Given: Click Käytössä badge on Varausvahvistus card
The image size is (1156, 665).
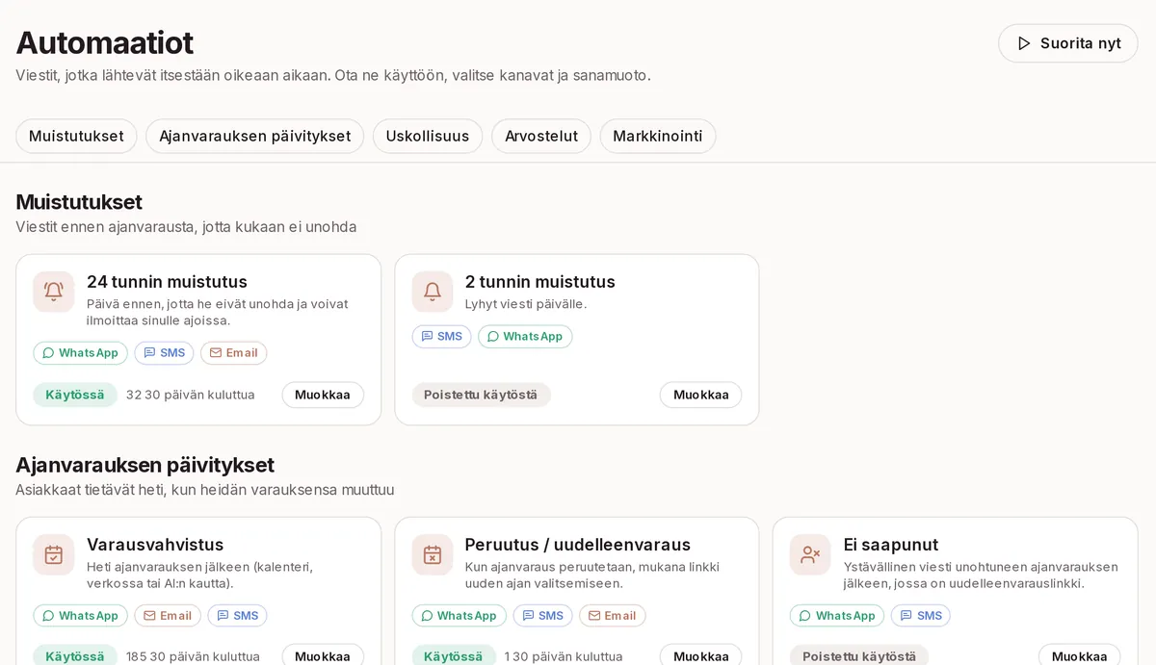Looking at the screenshot, I should (x=75, y=656).
